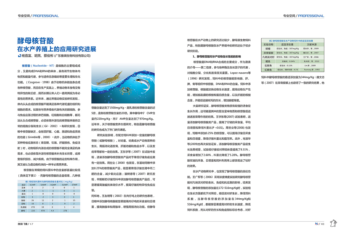Click the left page footer logo text
The width and height of the screenshot is (342, 232).
(22, 224)
